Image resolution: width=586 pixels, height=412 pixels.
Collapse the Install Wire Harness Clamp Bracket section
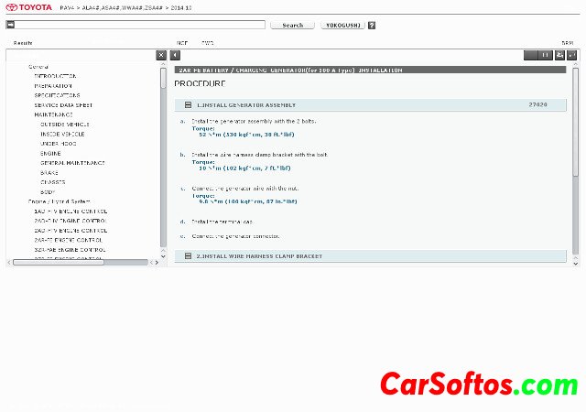188,256
